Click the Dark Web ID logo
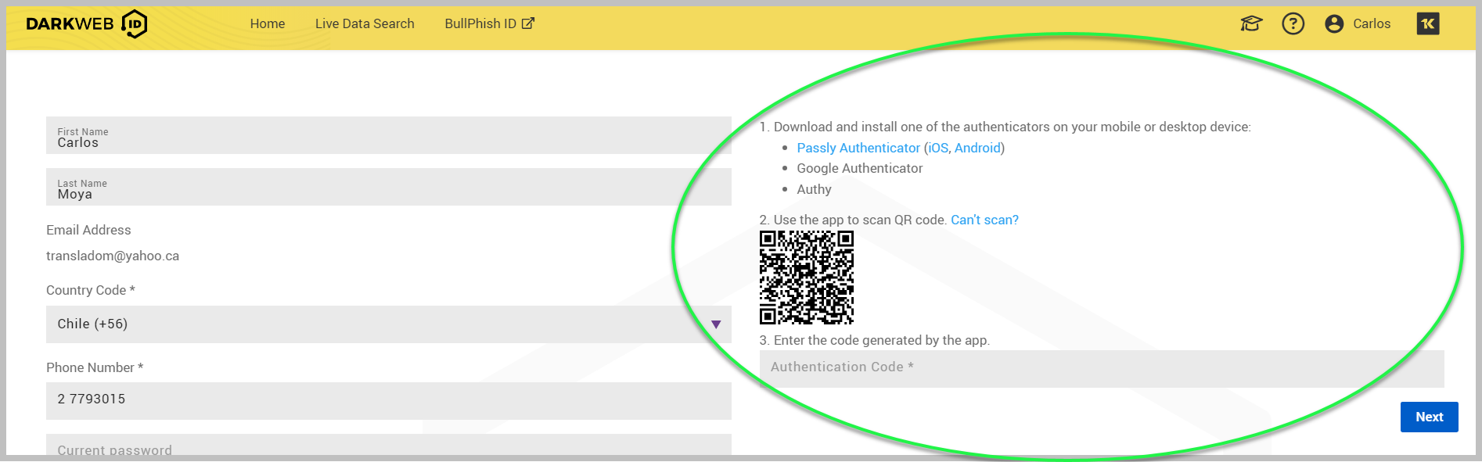 (86, 24)
